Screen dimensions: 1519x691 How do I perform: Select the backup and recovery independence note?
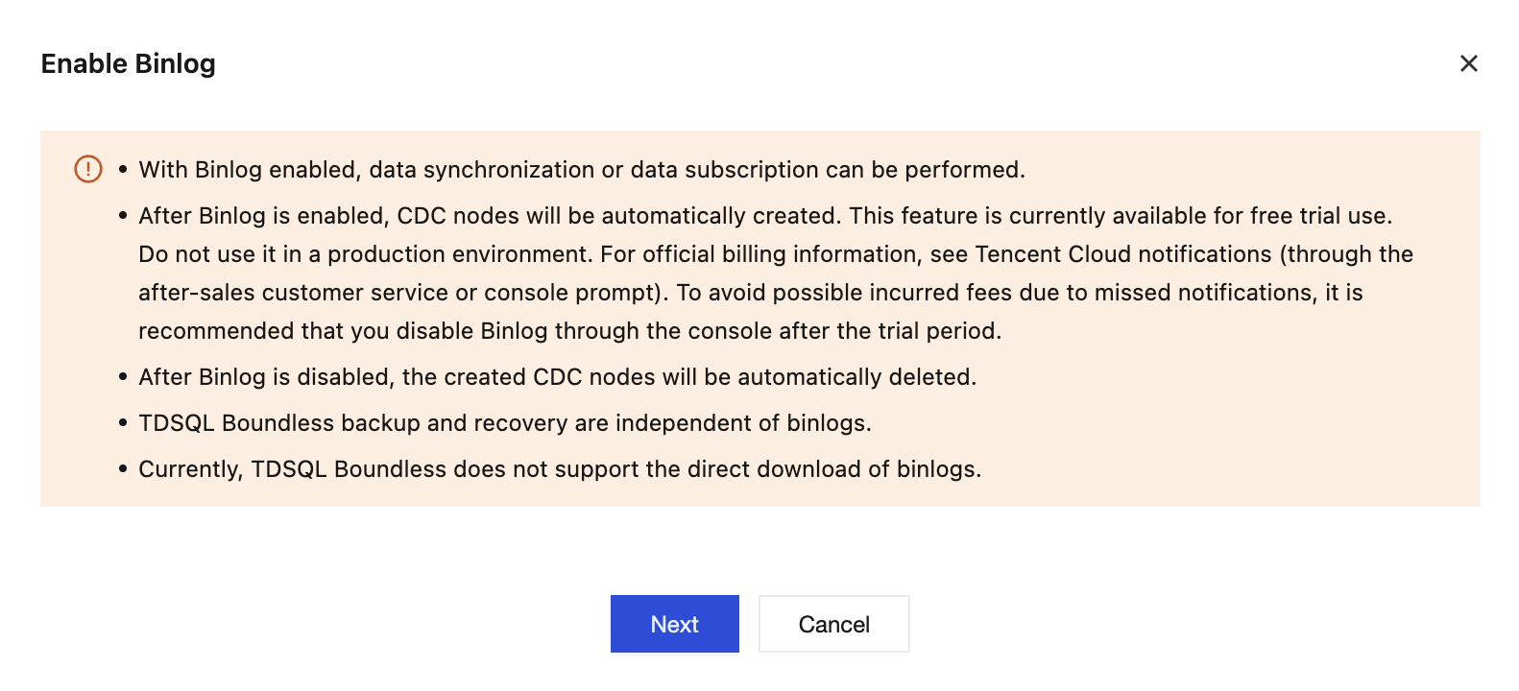point(504,423)
